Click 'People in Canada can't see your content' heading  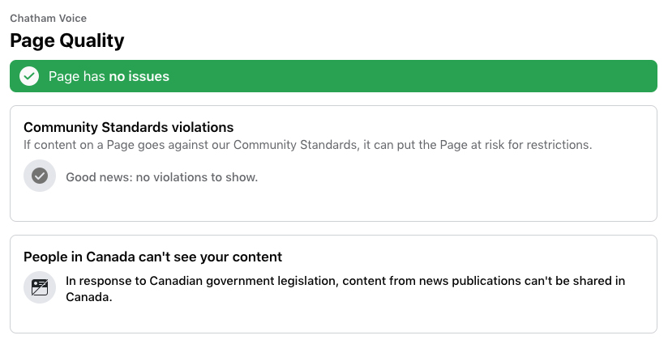152,257
